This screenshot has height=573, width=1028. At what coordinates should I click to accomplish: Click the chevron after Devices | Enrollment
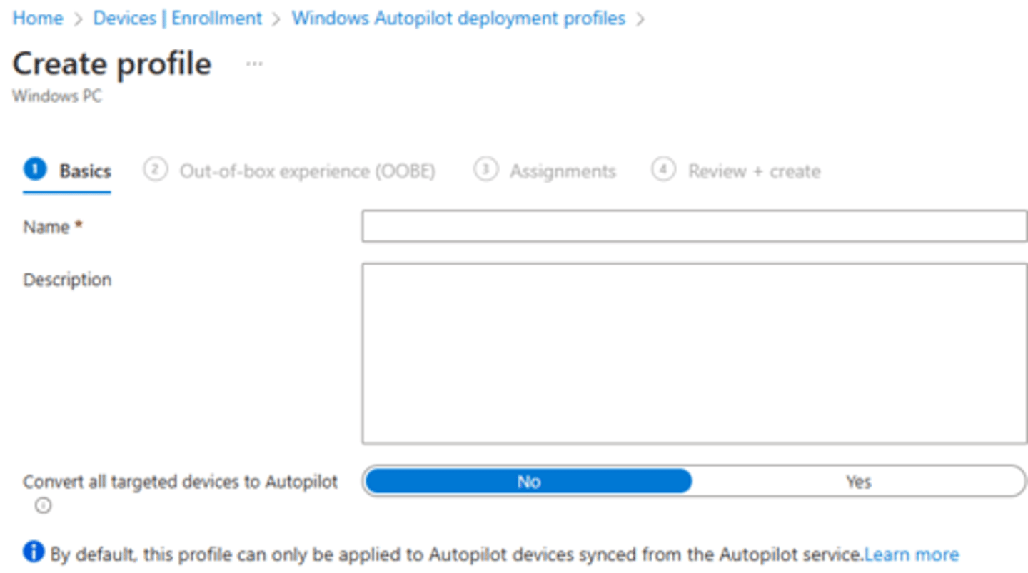pos(277,19)
